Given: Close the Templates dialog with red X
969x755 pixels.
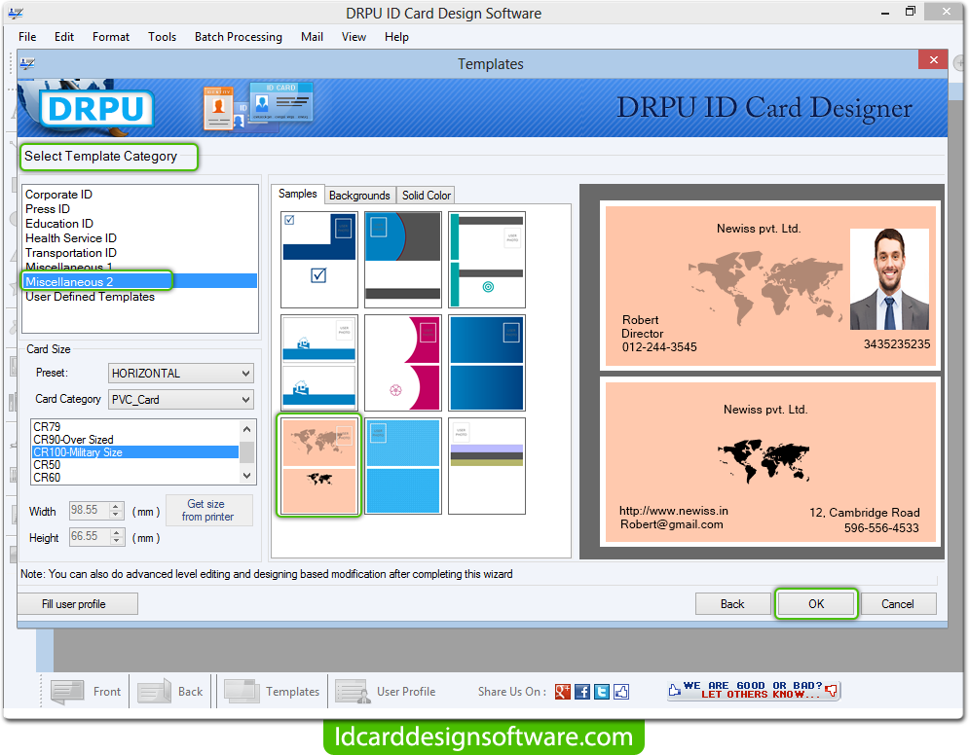Looking at the screenshot, I should pyautogui.click(x=933, y=60).
